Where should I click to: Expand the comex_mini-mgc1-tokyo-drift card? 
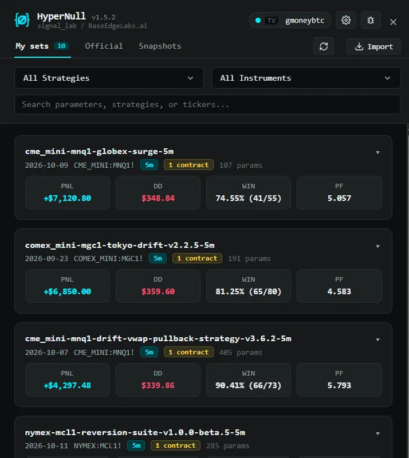(x=377, y=246)
